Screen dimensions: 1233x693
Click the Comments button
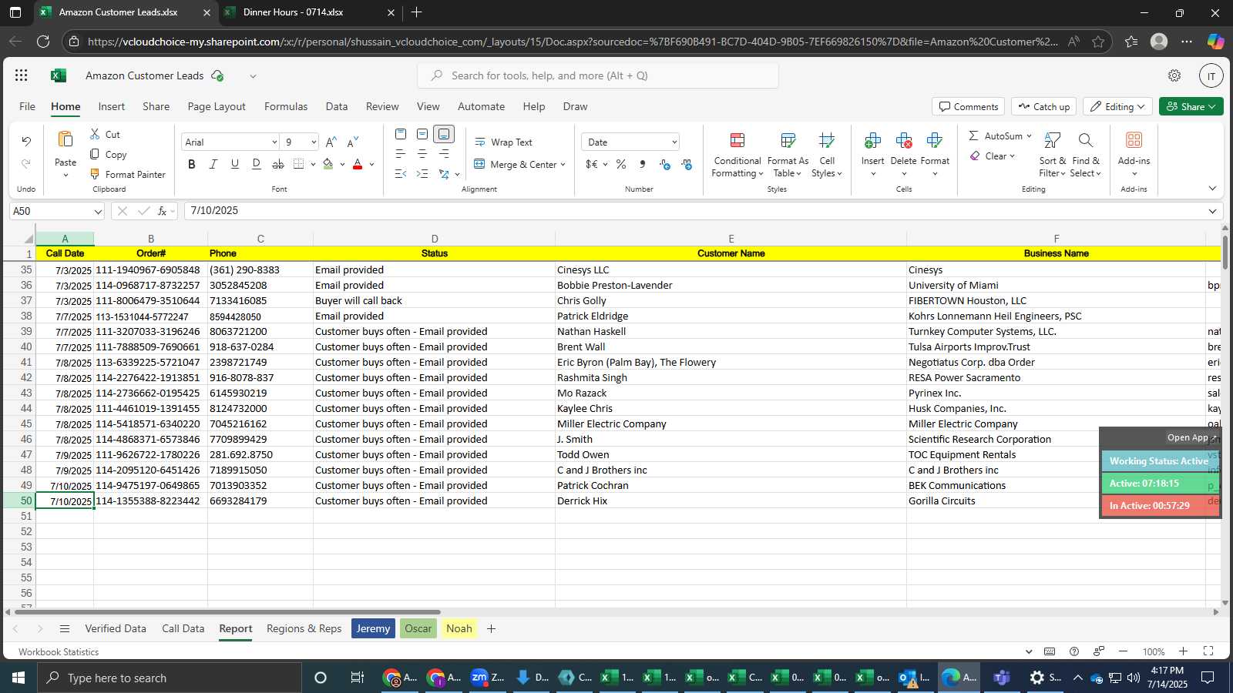point(968,107)
